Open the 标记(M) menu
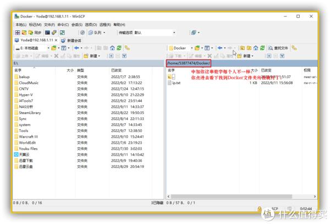 tap(35, 25)
